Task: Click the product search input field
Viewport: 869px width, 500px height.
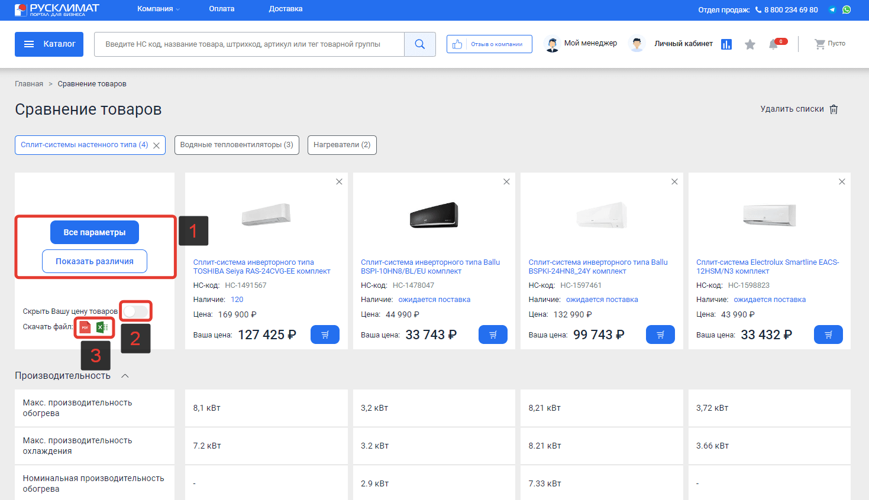Action: (249, 44)
